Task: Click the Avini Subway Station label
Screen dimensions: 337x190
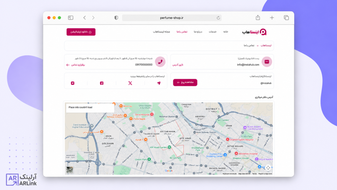Action: [x=206, y=132]
